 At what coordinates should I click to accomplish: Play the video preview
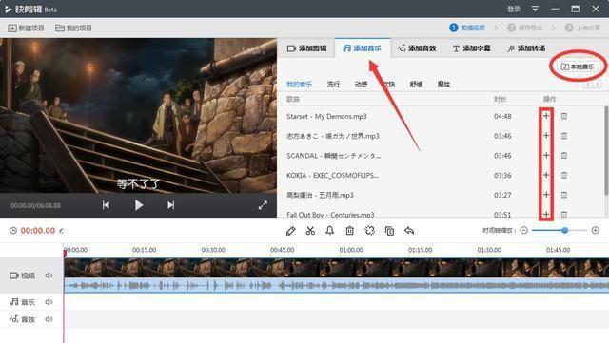[x=139, y=205]
